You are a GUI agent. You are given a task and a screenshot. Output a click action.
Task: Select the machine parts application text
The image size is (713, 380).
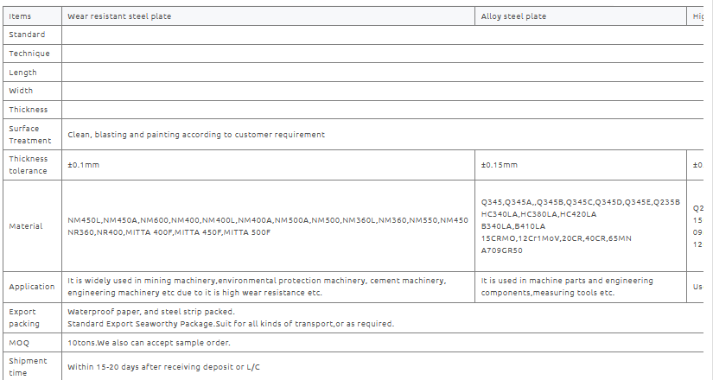(567, 287)
